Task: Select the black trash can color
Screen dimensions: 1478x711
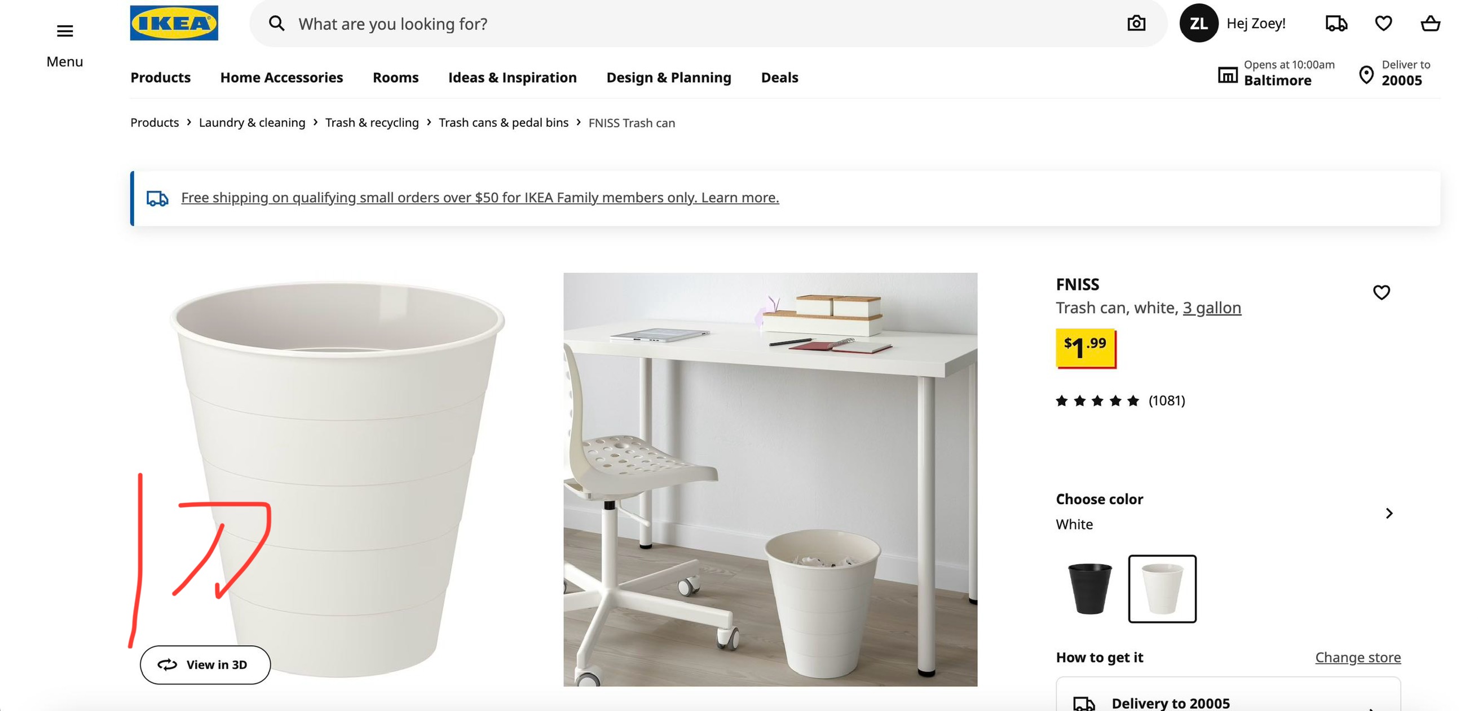Action: [1089, 588]
